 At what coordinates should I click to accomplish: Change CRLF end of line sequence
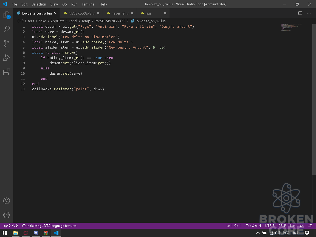pos(282,226)
